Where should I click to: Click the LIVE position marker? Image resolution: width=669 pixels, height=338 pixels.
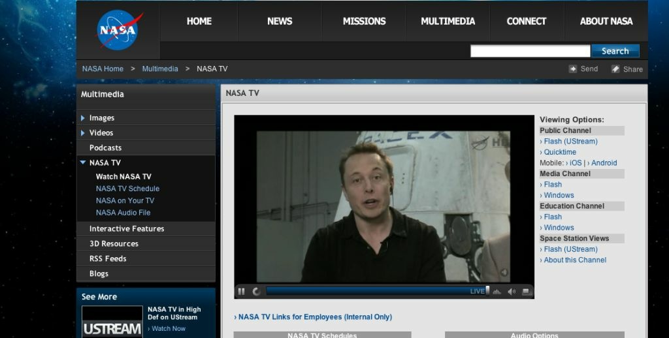click(487, 290)
